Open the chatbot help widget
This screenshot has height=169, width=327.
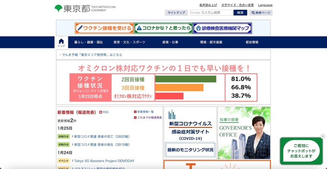(x=303, y=151)
